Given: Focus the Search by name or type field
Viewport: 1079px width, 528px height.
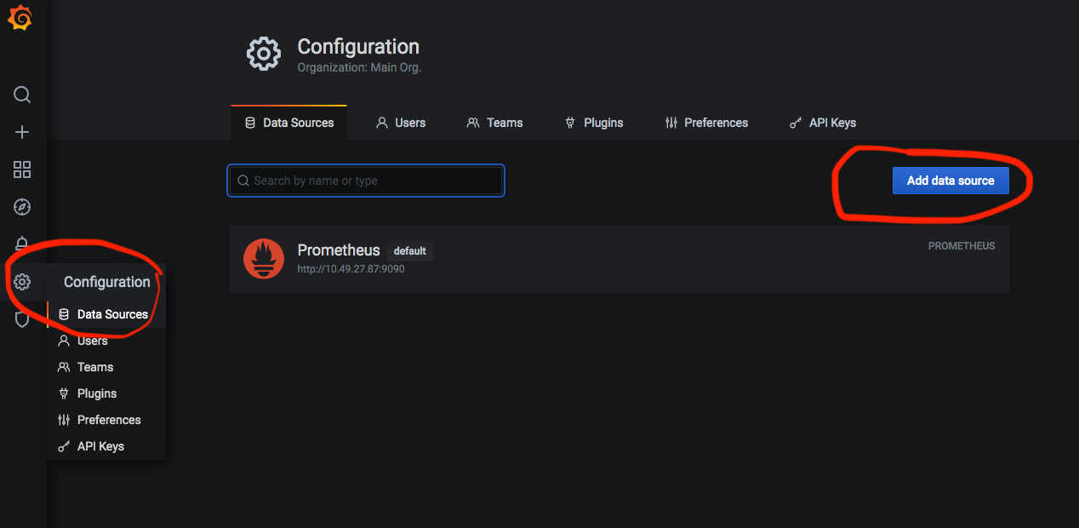Looking at the screenshot, I should 366,181.
